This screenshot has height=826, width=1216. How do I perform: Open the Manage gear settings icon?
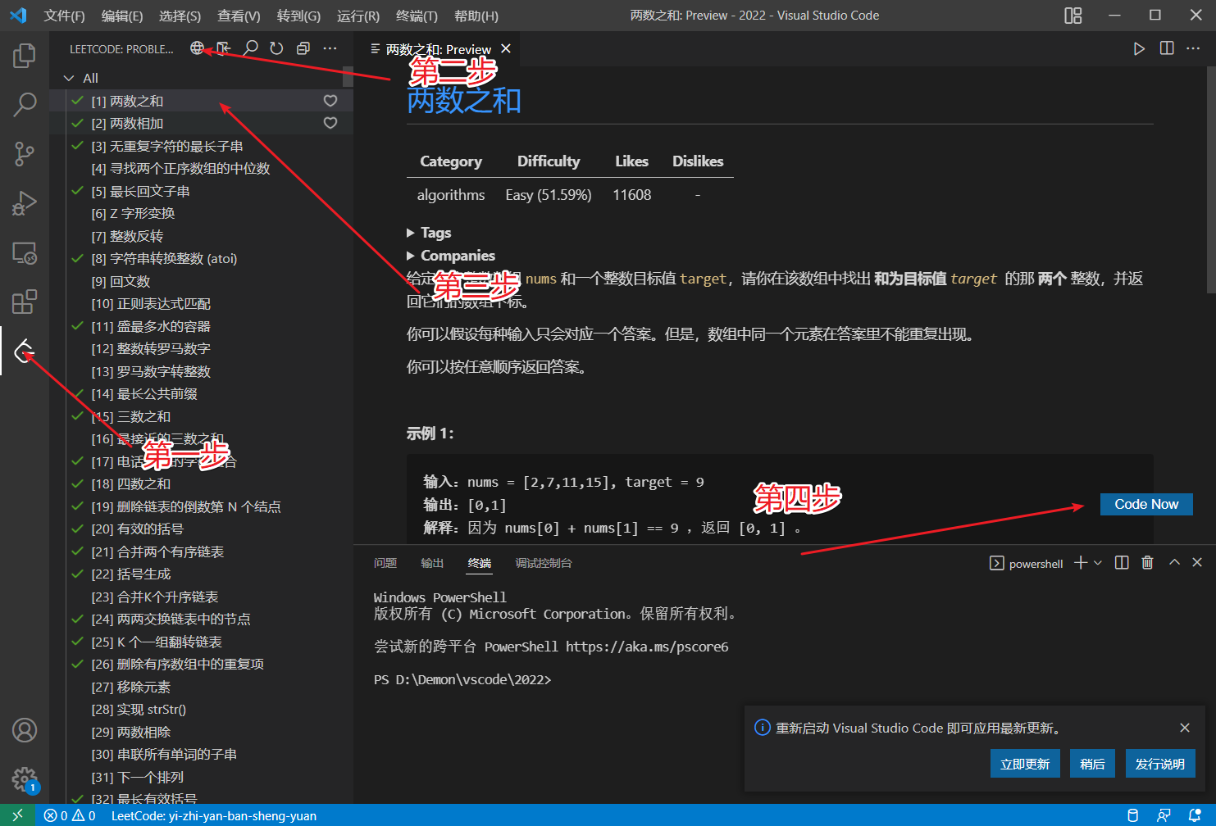25,779
